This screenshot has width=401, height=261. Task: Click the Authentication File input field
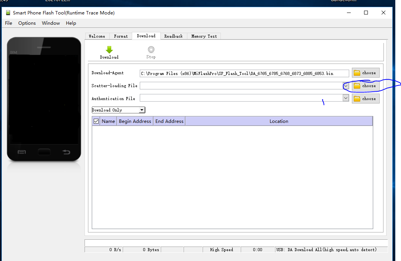point(241,98)
